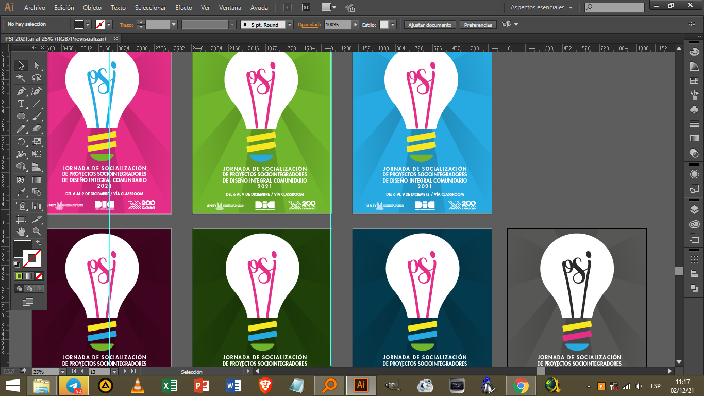This screenshot has height=396, width=704.
Task: Select the Scale tool
Action: (x=37, y=142)
